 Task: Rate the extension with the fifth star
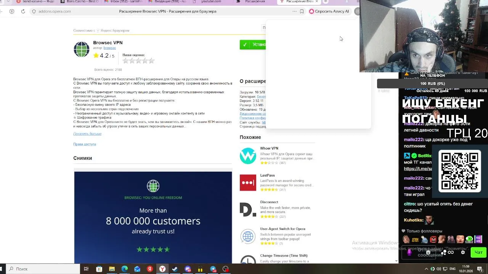(151, 61)
